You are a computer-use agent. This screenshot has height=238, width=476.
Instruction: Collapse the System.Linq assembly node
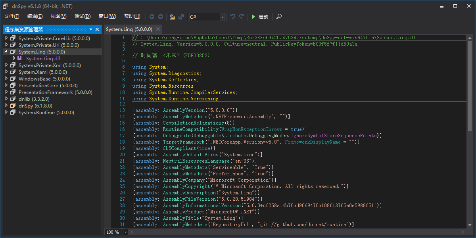[6, 52]
